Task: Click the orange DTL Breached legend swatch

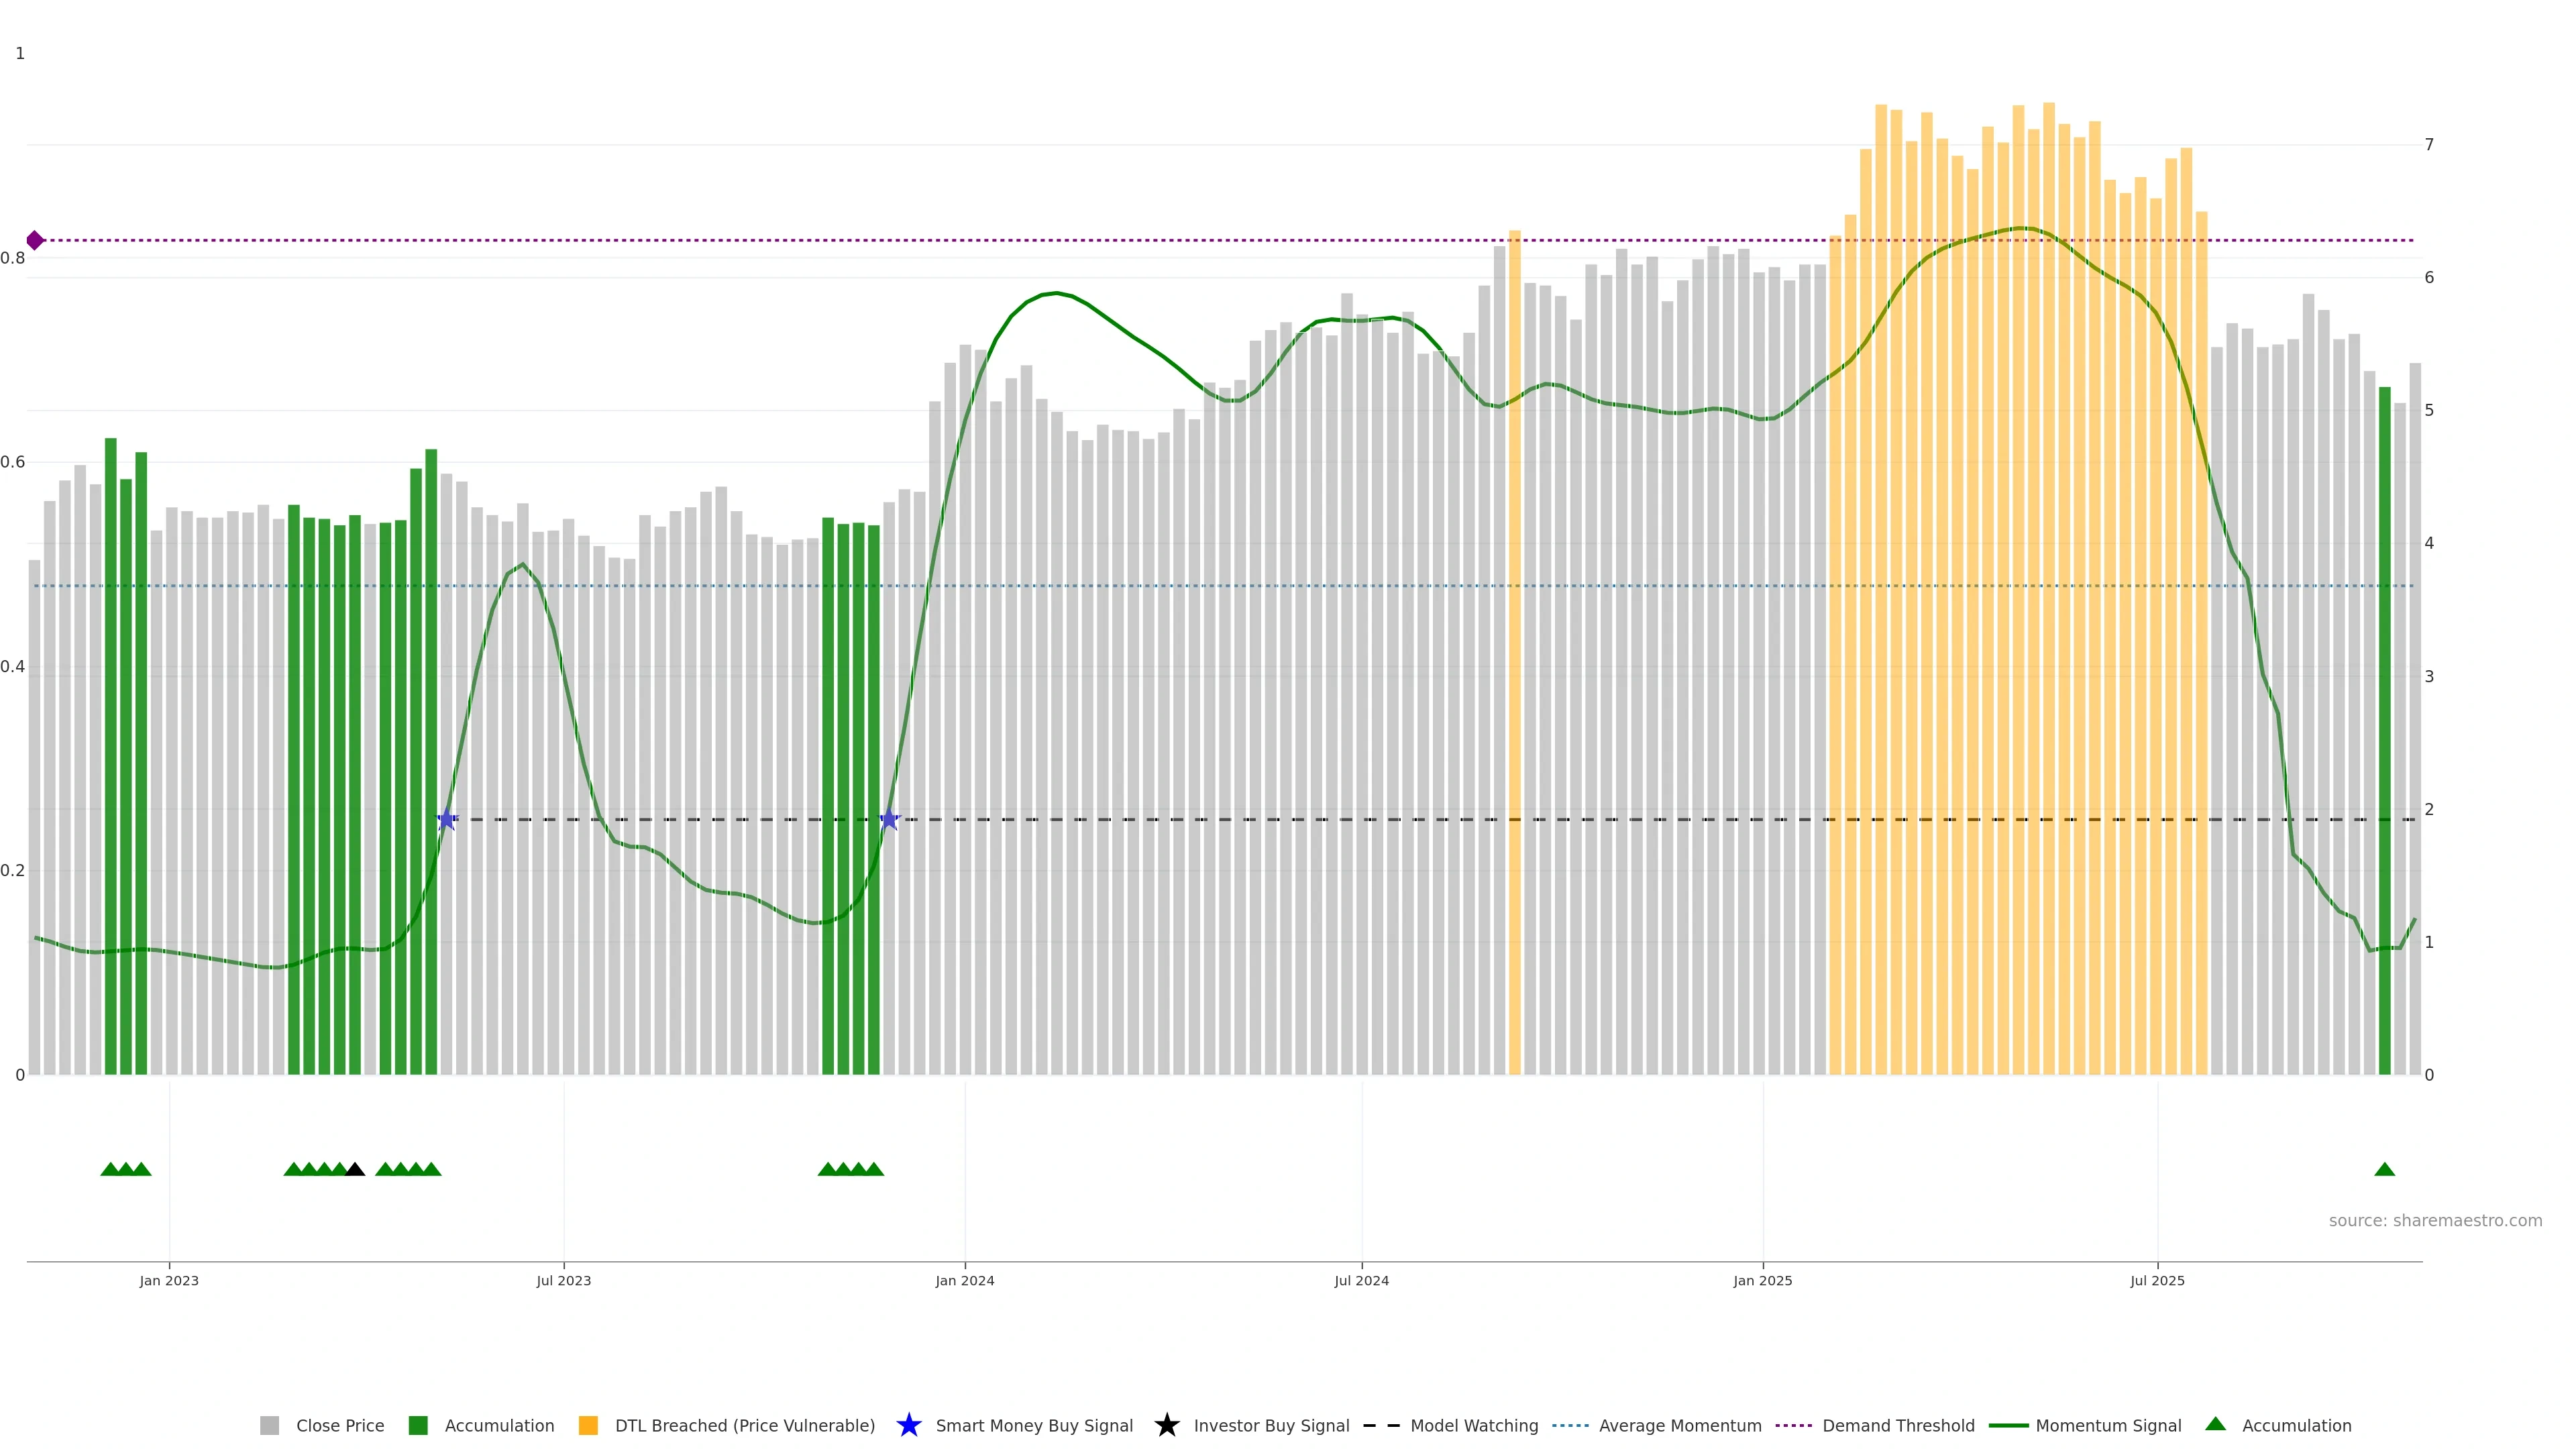Action: [x=588, y=1425]
